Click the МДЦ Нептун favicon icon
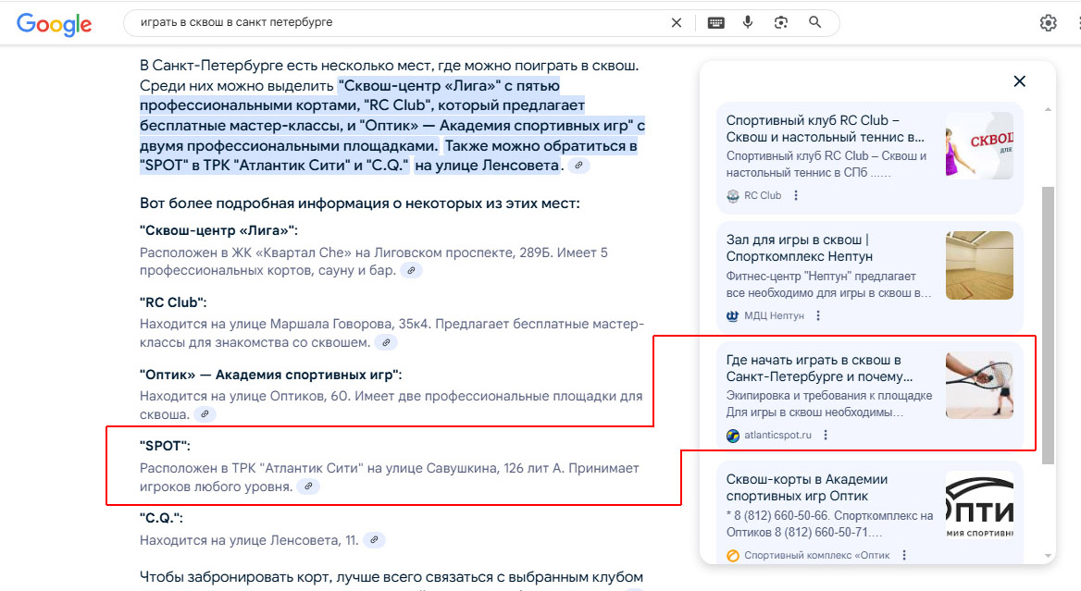This screenshot has width=1081, height=591. pos(733,315)
